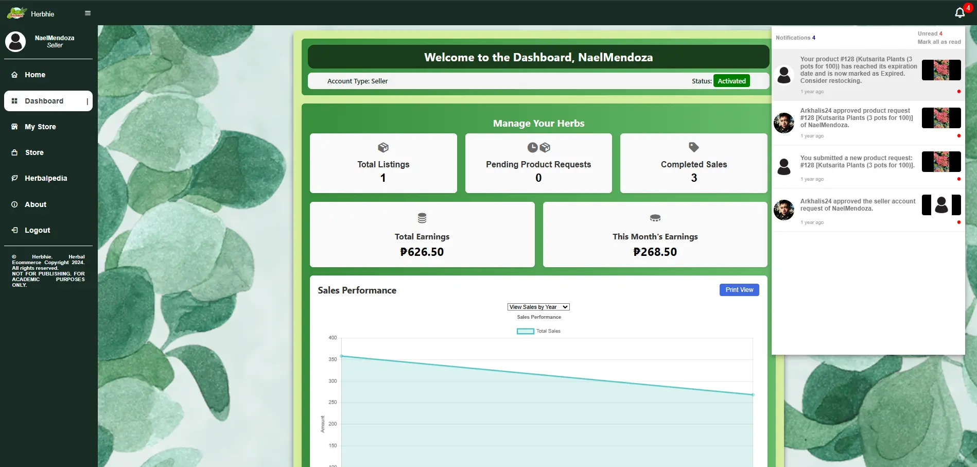This screenshot has width=977, height=467.
Task: Click the Account Type: Seller text
Action: 357,81
